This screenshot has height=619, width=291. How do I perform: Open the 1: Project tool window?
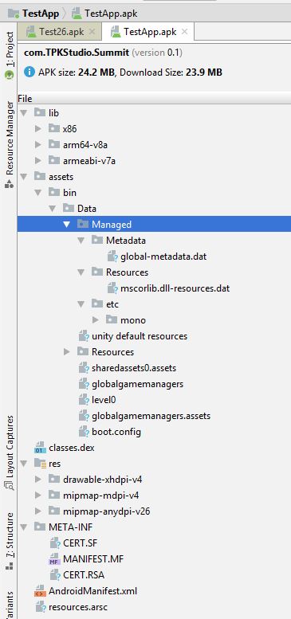point(10,54)
